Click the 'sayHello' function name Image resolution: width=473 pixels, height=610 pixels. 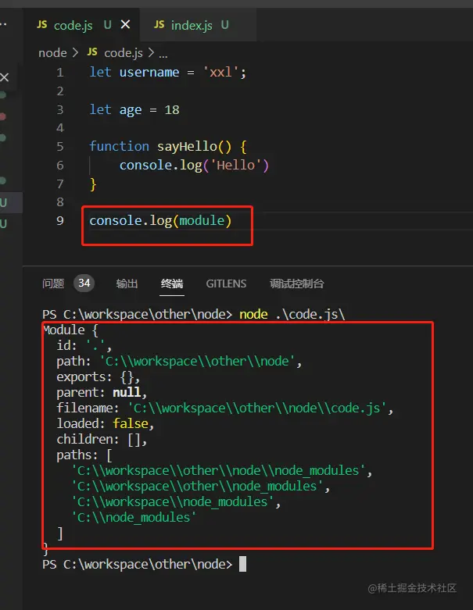click(187, 146)
